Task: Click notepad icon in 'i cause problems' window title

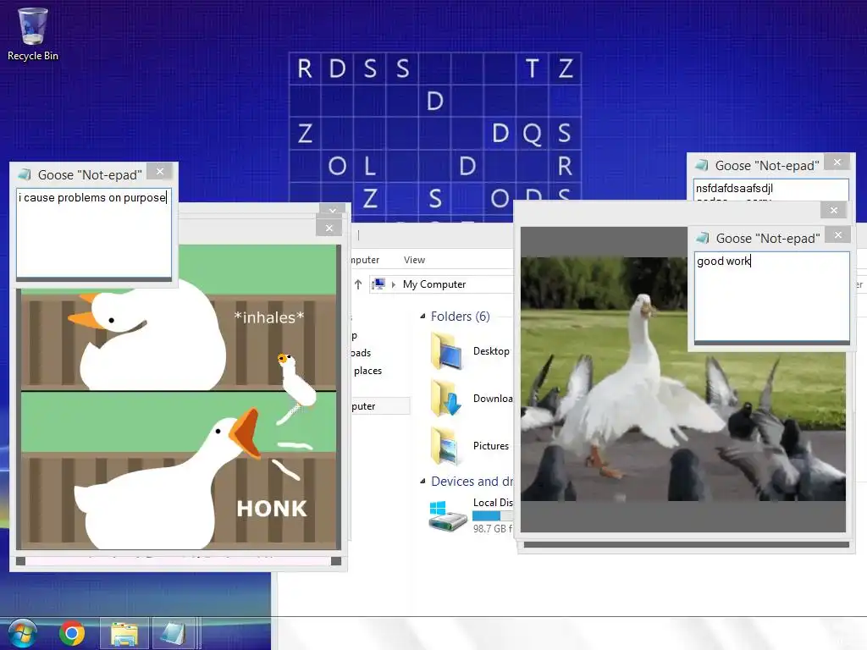Action: pos(25,174)
